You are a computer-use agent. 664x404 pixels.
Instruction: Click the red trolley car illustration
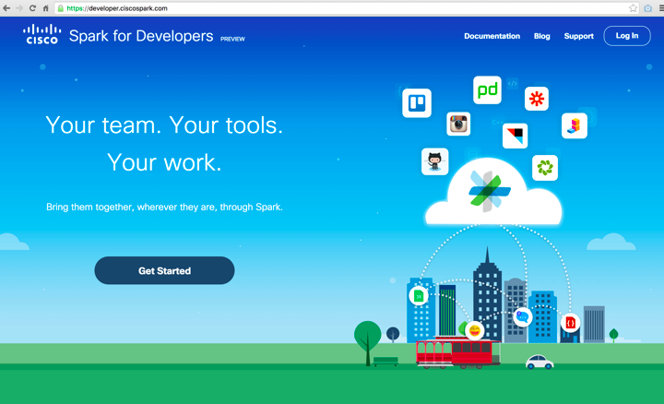[457, 352]
